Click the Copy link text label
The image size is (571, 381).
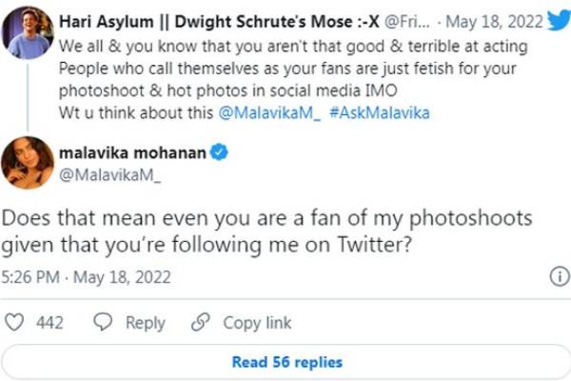pos(257,323)
